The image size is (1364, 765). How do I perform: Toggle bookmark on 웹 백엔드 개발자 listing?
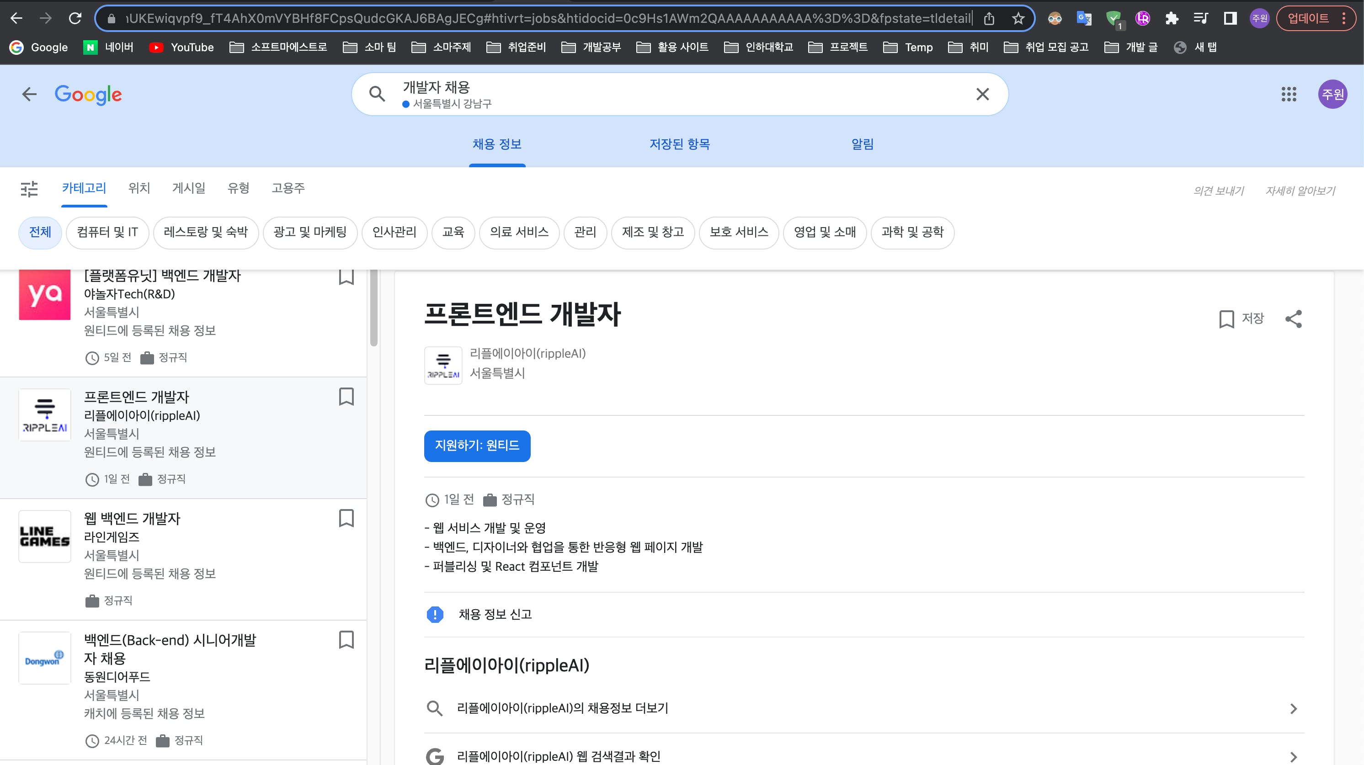[x=346, y=518]
